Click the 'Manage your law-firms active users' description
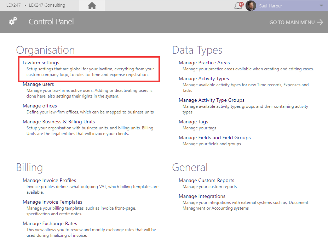The width and height of the screenshot is (328, 246). (x=89, y=93)
